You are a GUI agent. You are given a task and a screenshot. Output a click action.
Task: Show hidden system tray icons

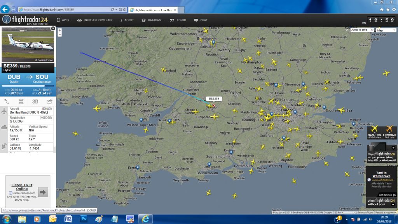click(346, 219)
